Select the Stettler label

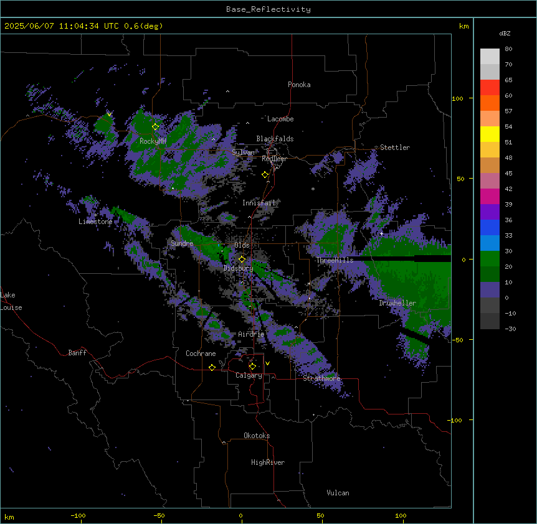(x=395, y=147)
